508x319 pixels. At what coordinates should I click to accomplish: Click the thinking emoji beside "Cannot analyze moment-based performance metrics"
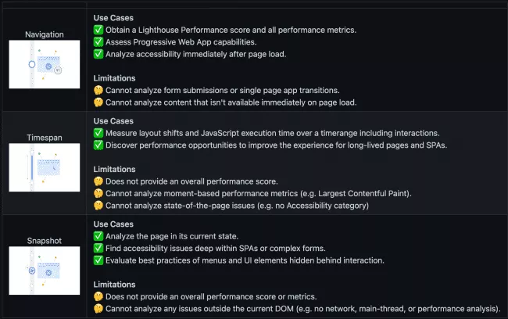tap(98, 193)
